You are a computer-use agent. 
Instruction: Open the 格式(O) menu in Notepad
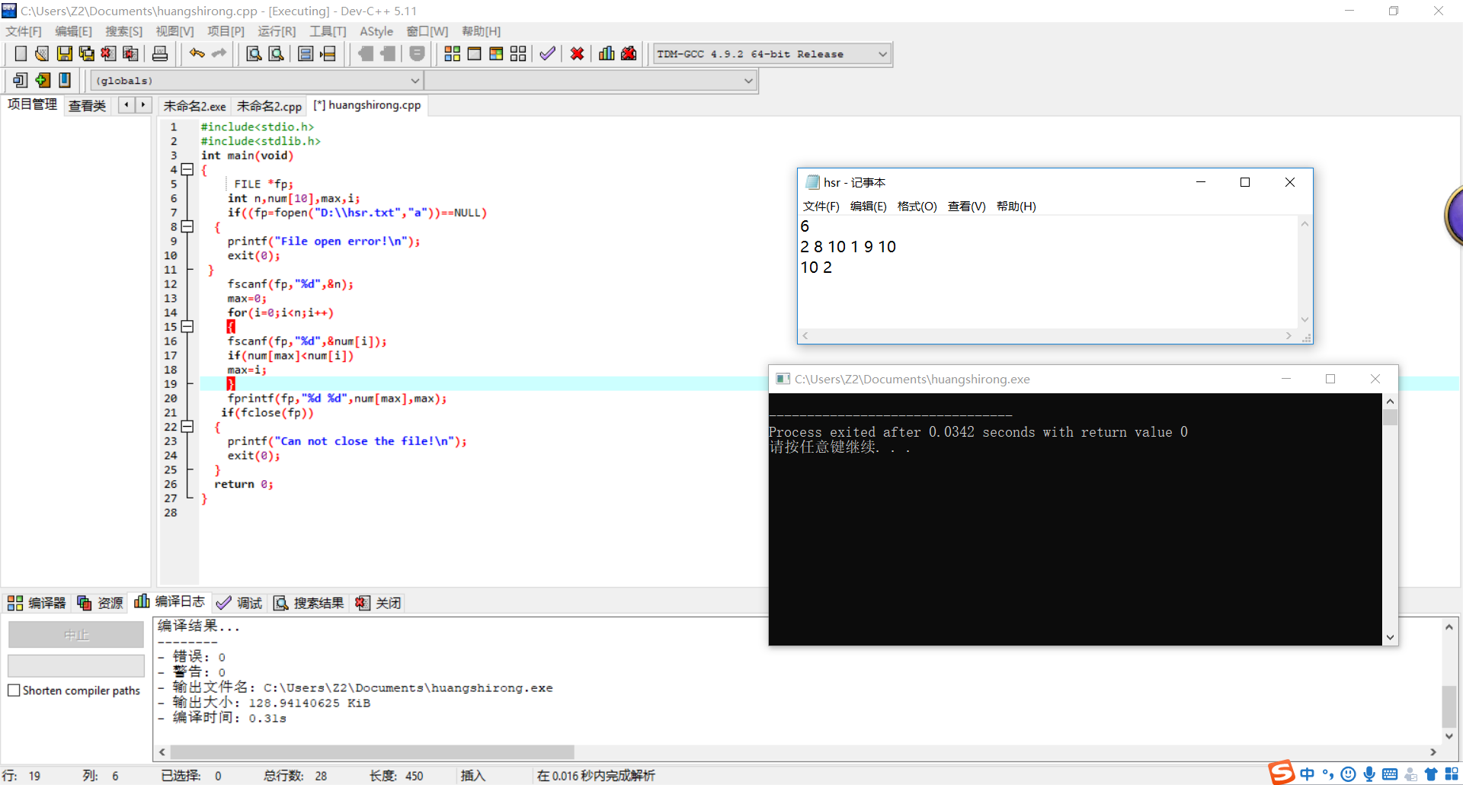tap(917, 207)
